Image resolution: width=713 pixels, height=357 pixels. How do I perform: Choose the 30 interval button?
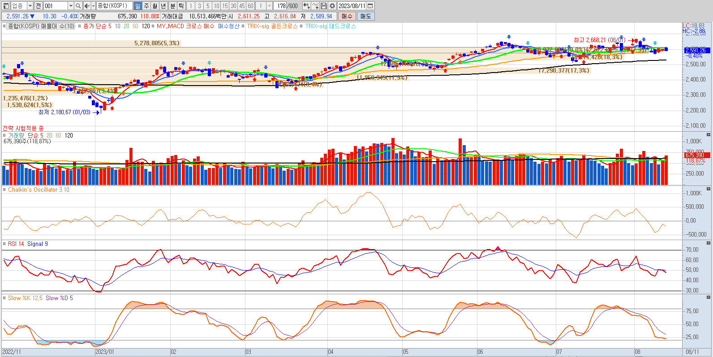pyautogui.click(x=233, y=6)
